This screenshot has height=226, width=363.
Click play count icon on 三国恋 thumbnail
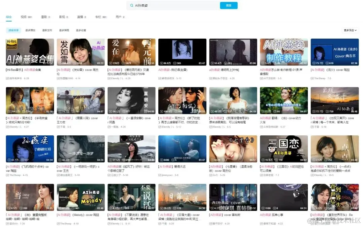pos(263,160)
